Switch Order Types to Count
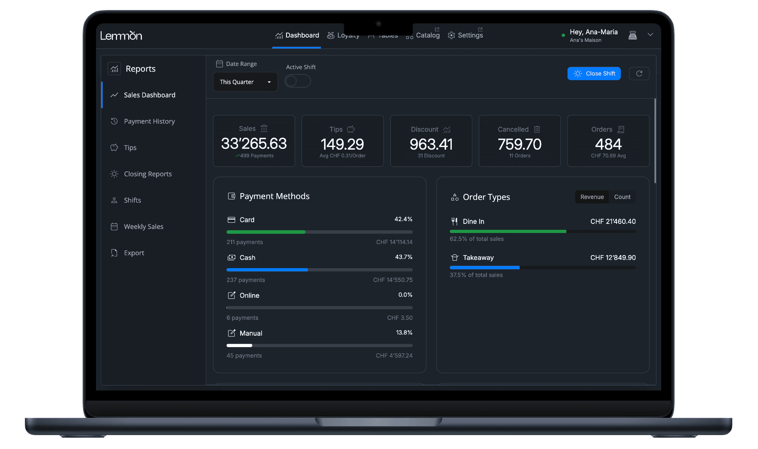 point(622,197)
